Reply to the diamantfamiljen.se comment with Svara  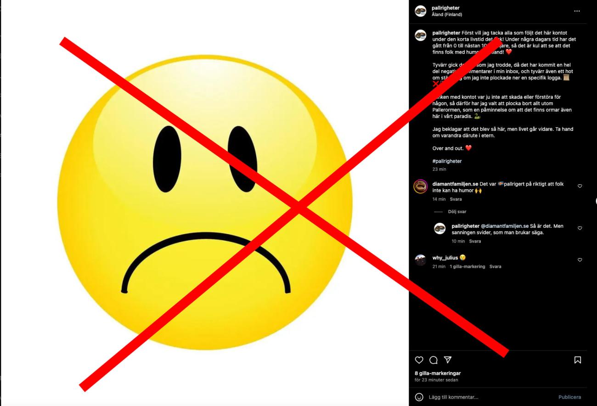click(456, 199)
